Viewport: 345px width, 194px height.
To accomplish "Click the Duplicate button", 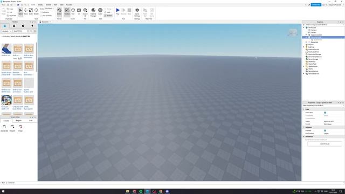I will [x=11, y=16].
